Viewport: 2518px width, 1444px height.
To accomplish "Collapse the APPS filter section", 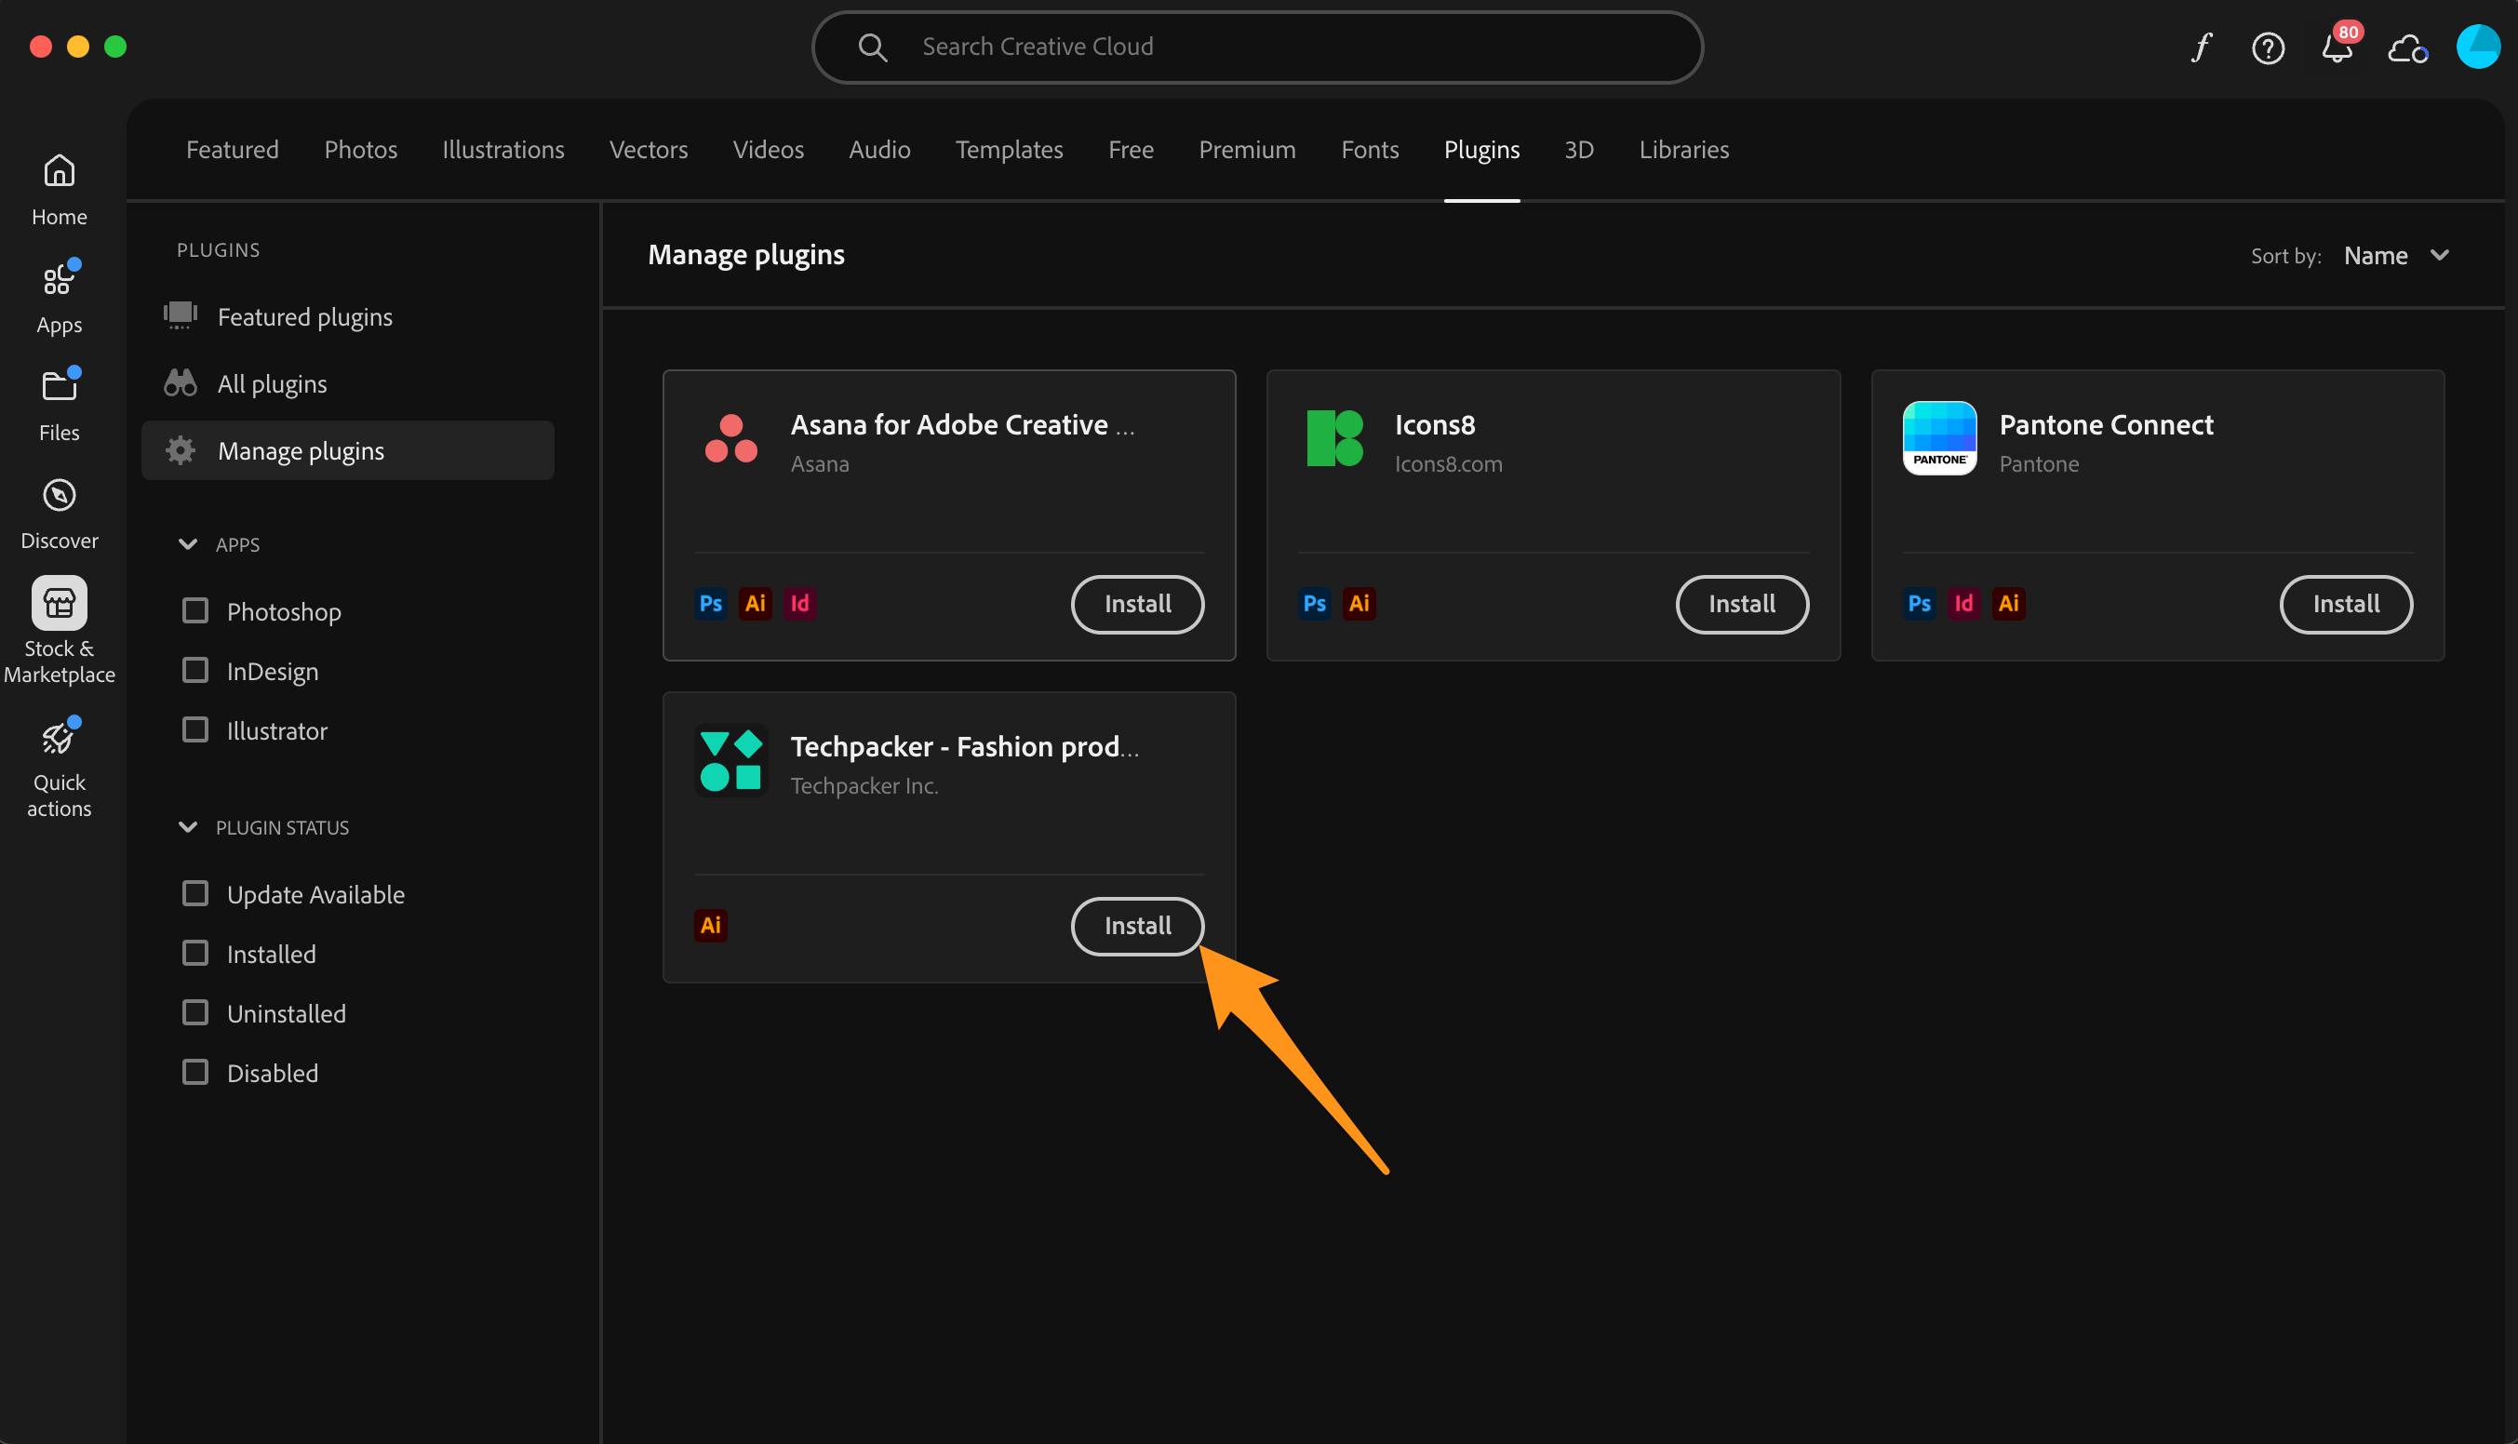I will [187, 543].
